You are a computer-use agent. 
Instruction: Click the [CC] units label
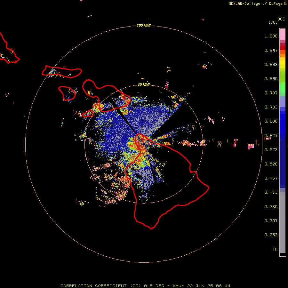pyautogui.click(x=273, y=22)
